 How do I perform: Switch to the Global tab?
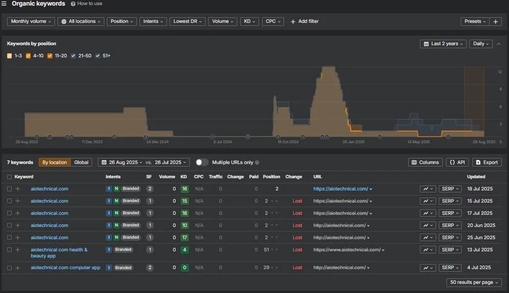(81, 162)
